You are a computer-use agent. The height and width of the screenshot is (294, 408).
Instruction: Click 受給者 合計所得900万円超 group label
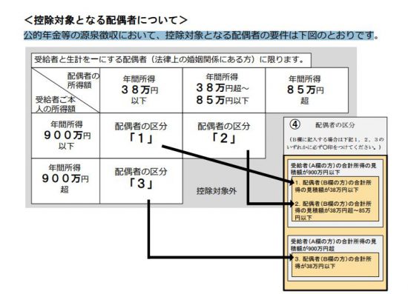333,244
